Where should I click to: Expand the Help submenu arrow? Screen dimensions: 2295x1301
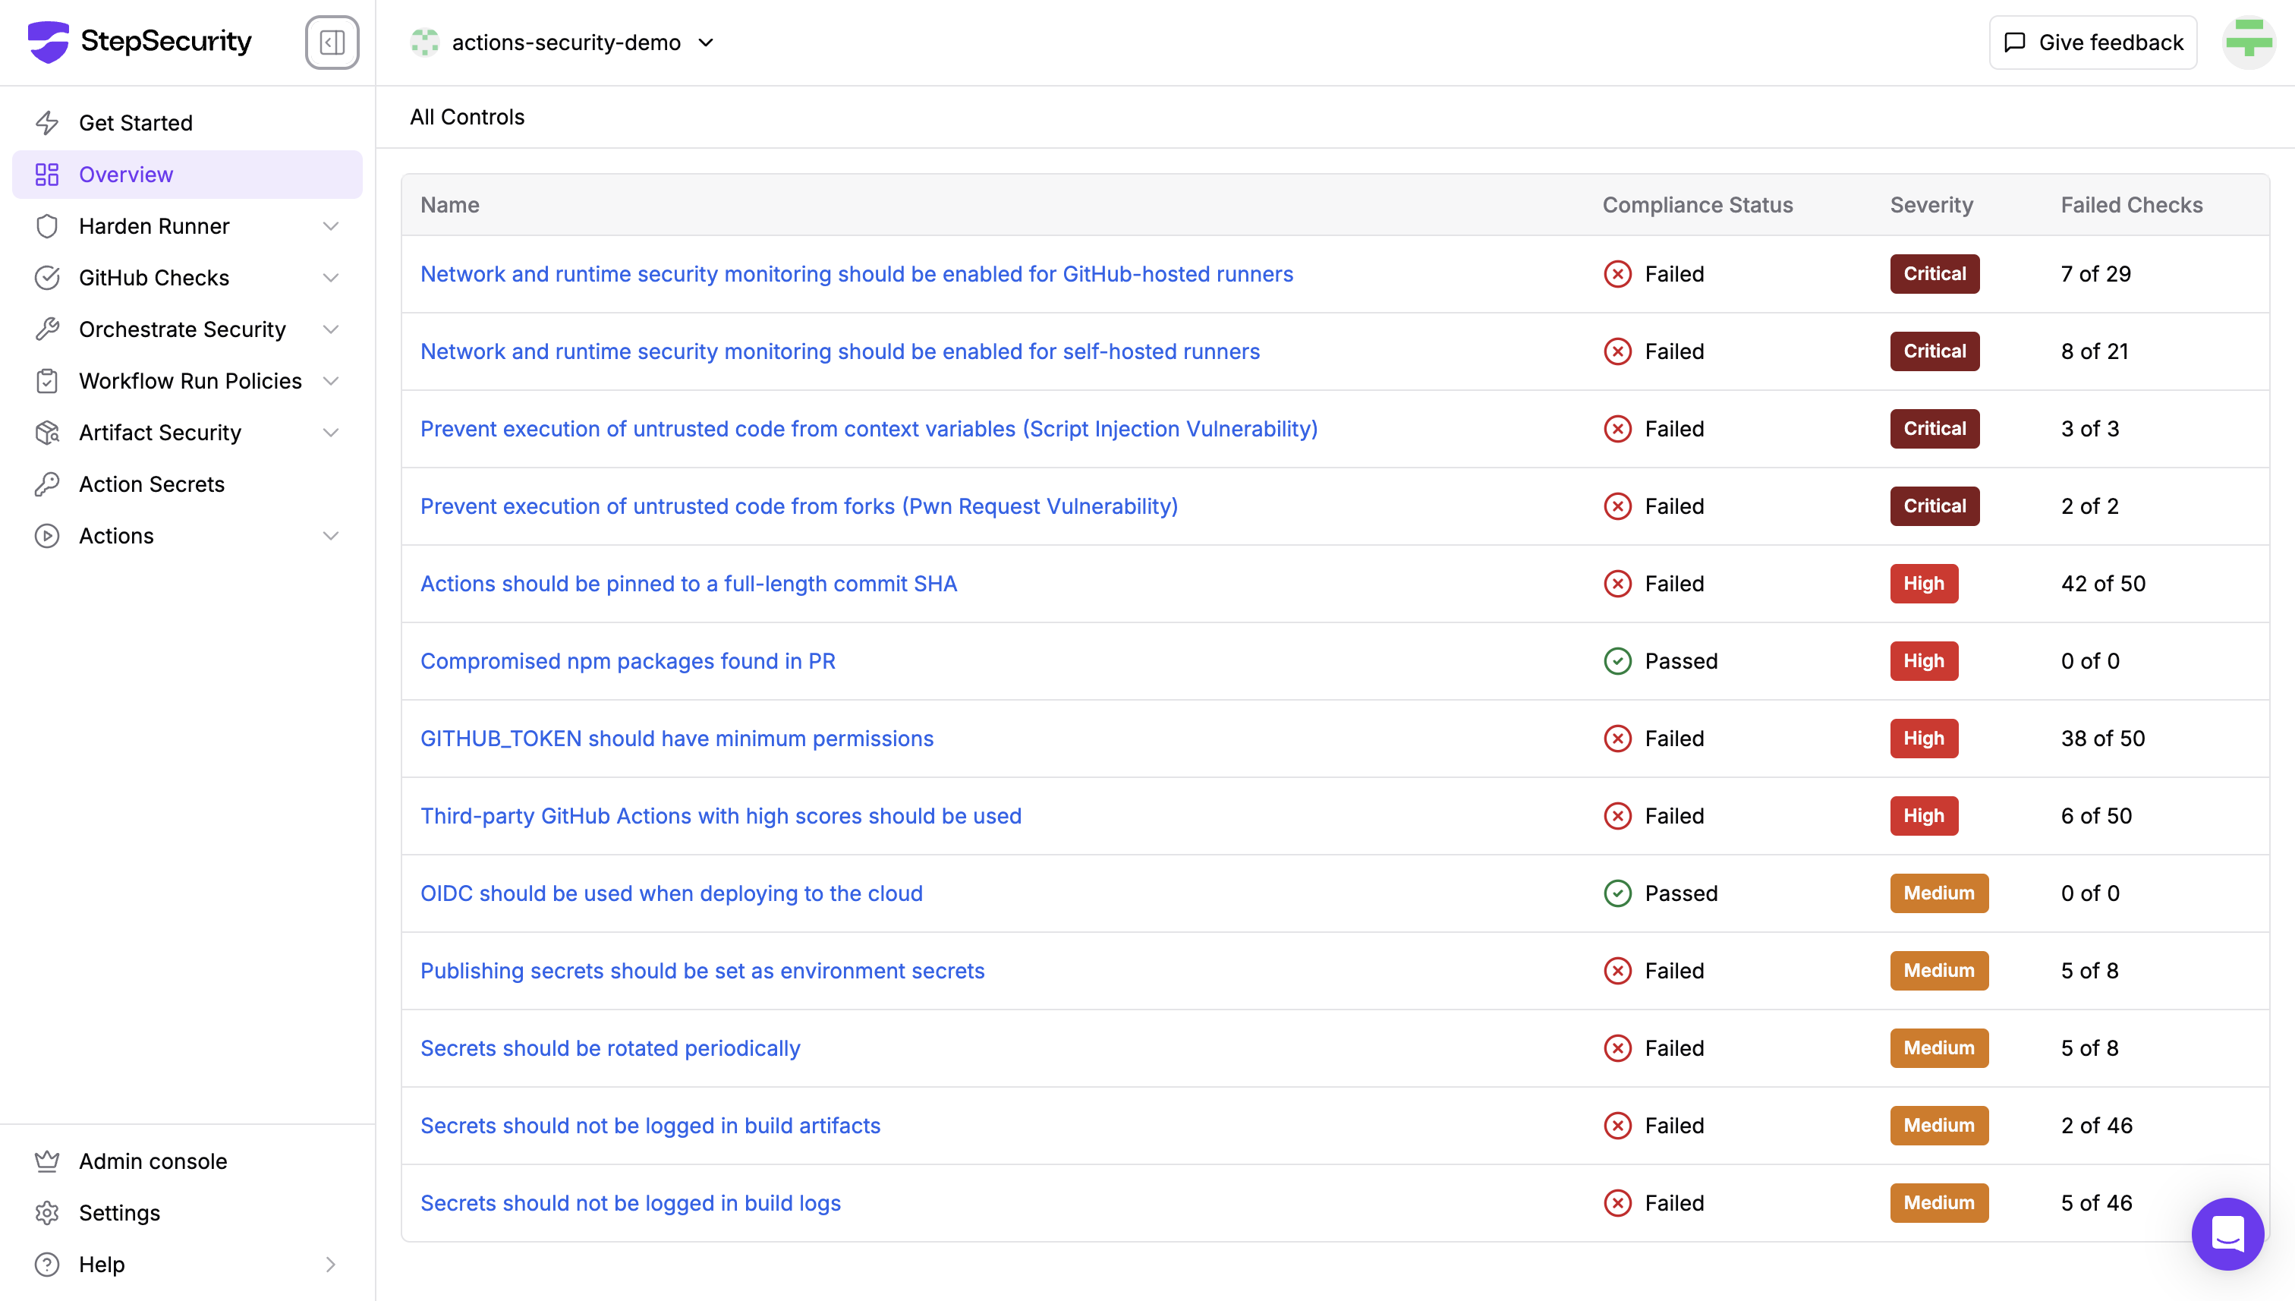pyautogui.click(x=331, y=1264)
